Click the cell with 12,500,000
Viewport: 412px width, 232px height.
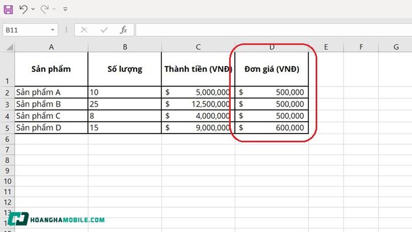point(198,104)
